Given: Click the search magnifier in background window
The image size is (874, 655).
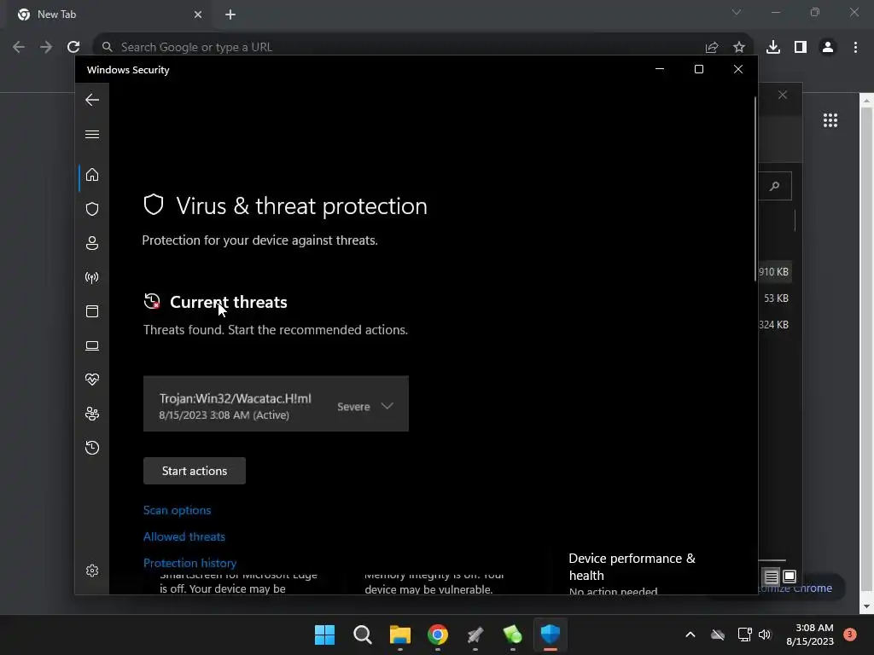Looking at the screenshot, I should (775, 186).
